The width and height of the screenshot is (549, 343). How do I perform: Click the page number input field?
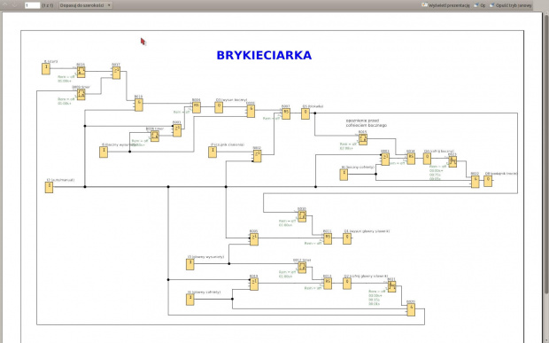pos(32,5)
